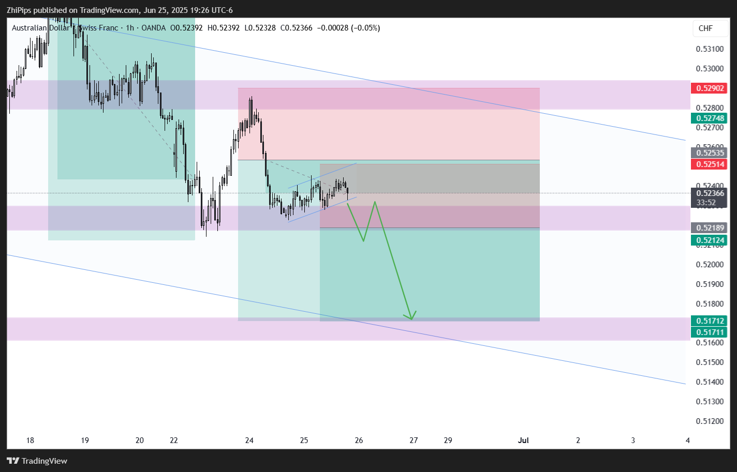
Task: Click the 0.53100 price axis tick
Action: click(x=710, y=49)
